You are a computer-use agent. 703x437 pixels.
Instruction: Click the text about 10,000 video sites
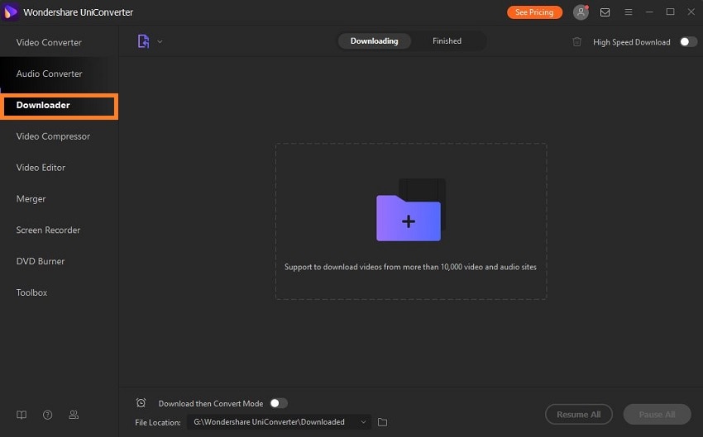[x=410, y=267]
